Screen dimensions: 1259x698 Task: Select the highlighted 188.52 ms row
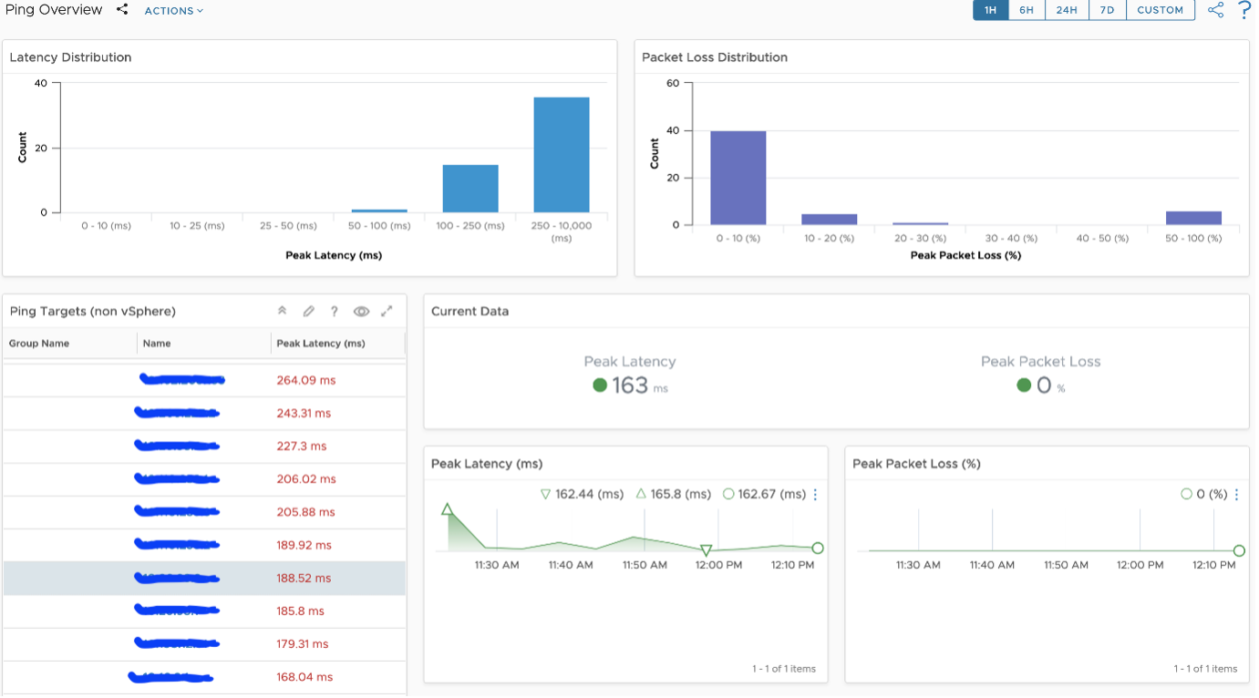coord(204,578)
